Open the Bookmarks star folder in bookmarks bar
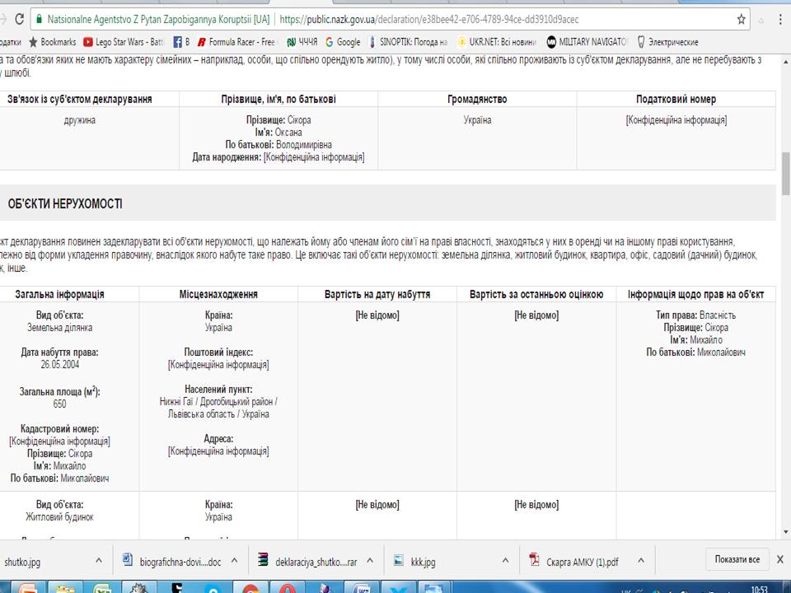791x593 pixels. click(x=53, y=42)
